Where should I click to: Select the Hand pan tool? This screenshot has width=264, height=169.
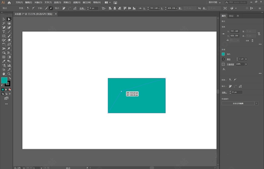(4, 74)
